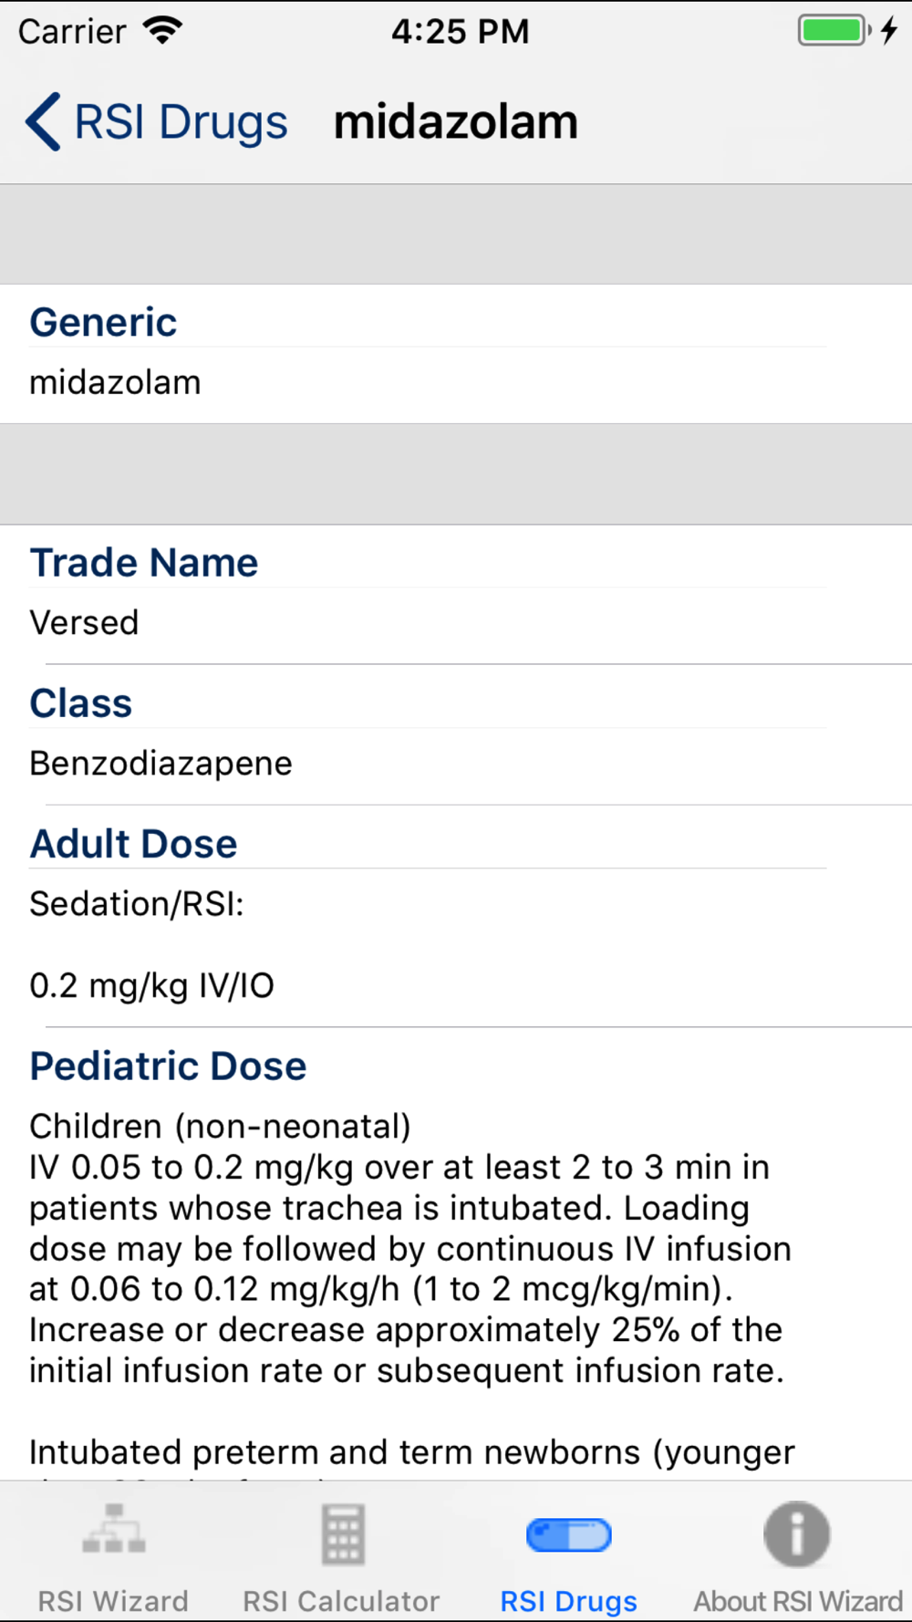Open the RSI Wizard flowchart icon
The height and width of the screenshot is (1622, 912).
coord(114,1529)
